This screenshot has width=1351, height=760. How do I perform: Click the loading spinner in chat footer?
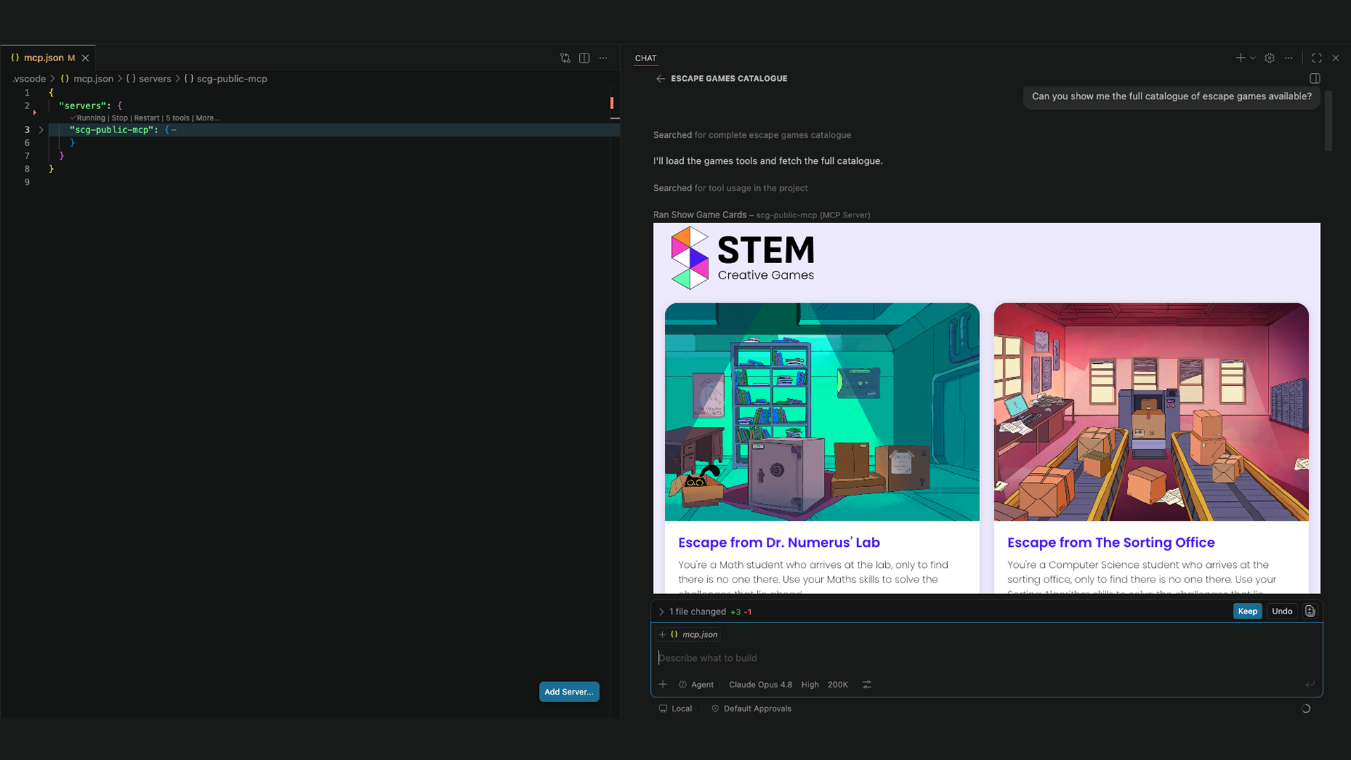click(x=1306, y=709)
